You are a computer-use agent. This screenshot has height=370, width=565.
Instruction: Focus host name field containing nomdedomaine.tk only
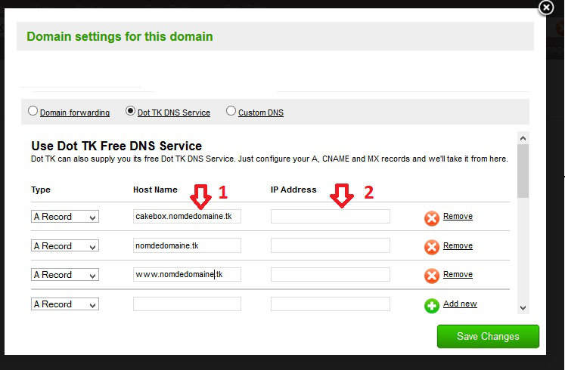click(187, 245)
